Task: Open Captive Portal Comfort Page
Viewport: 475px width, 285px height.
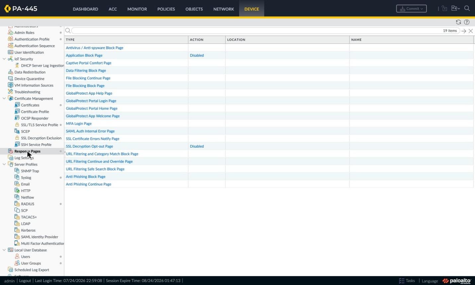Action: (x=88, y=63)
